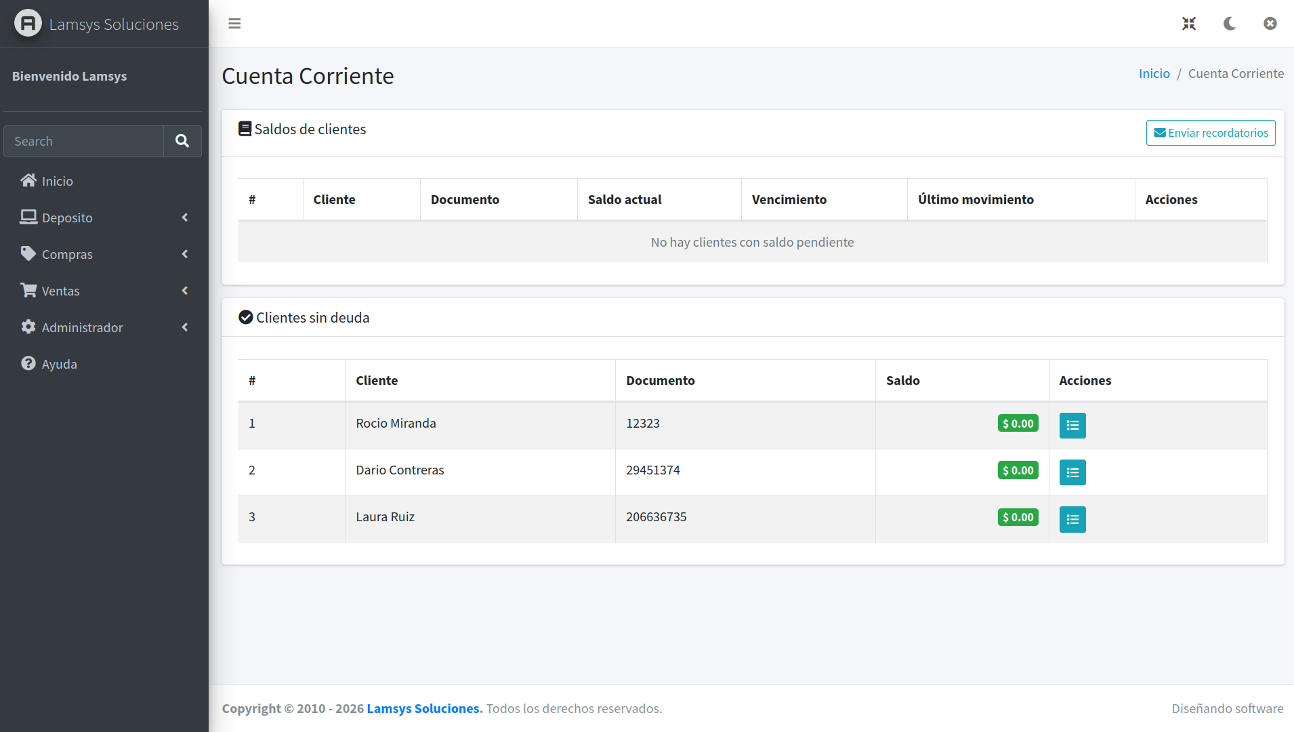Open Inicio in the sidebar
This screenshot has height=732, width=1294.
click(104, 181)
